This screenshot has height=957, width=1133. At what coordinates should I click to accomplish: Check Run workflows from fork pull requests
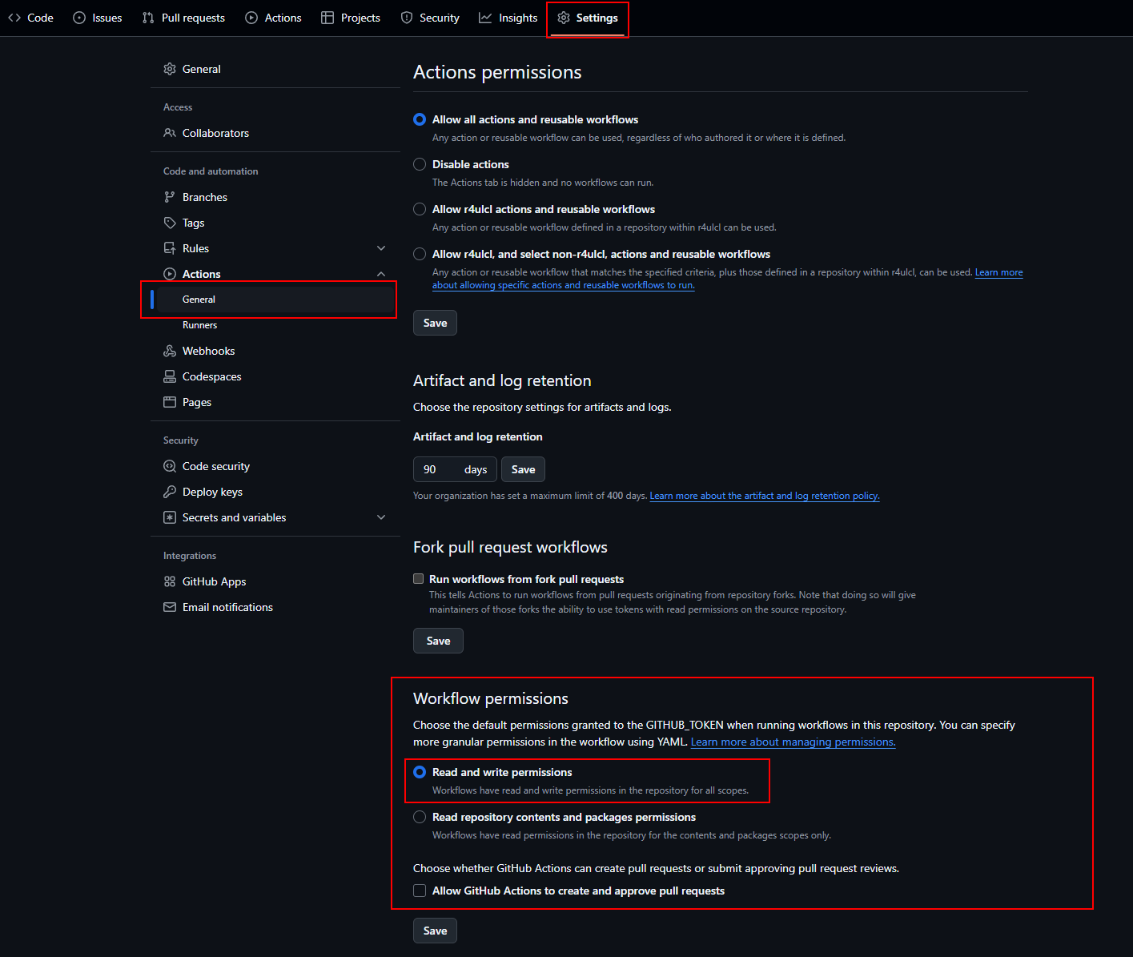418,578
